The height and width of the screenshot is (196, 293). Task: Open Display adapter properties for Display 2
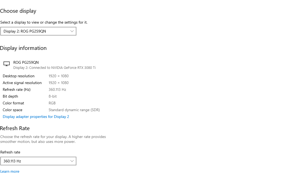(36, 117)
